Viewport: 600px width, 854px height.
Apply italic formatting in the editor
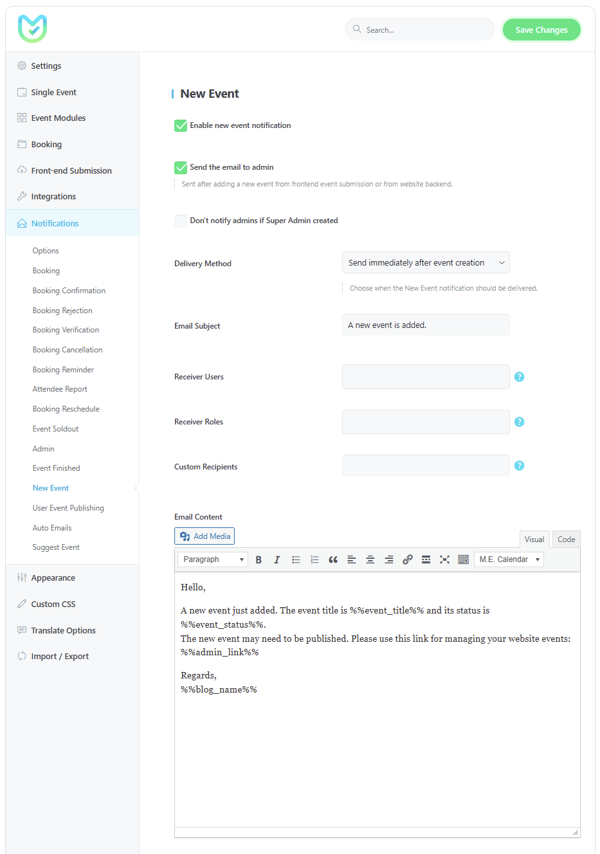(277, 559)
